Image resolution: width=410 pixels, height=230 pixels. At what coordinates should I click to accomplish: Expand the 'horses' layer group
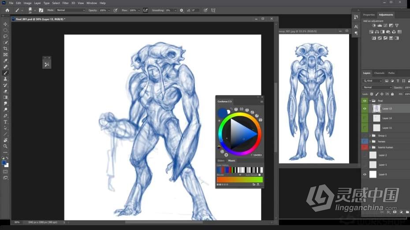coord(370,142)
